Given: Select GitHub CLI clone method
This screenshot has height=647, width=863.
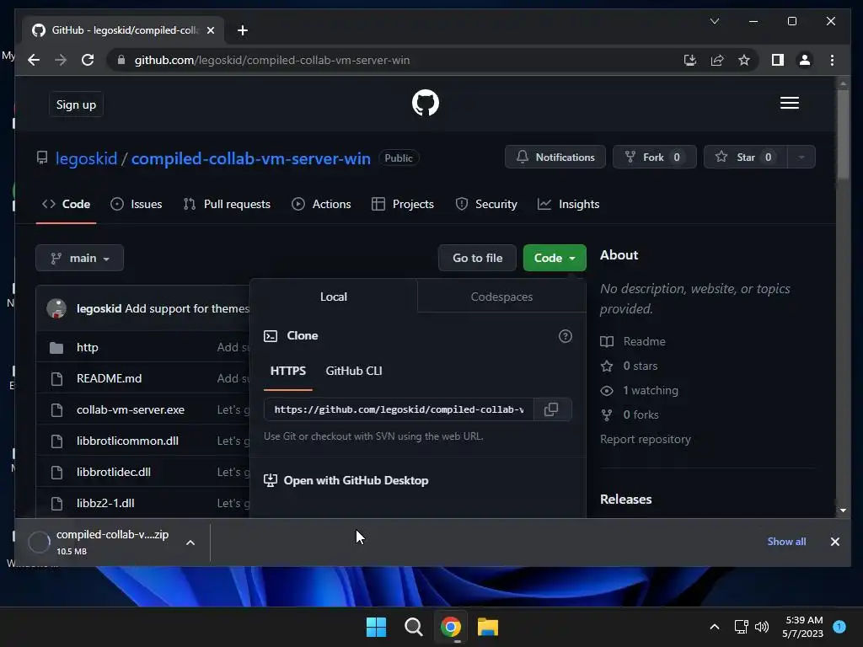Looking at the screenshot, I should click(x=354, y=372).
